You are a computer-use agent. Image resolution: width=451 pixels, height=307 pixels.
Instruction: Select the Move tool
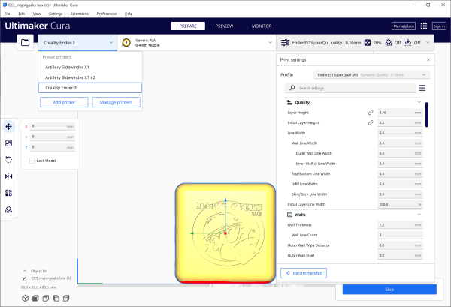8,126
